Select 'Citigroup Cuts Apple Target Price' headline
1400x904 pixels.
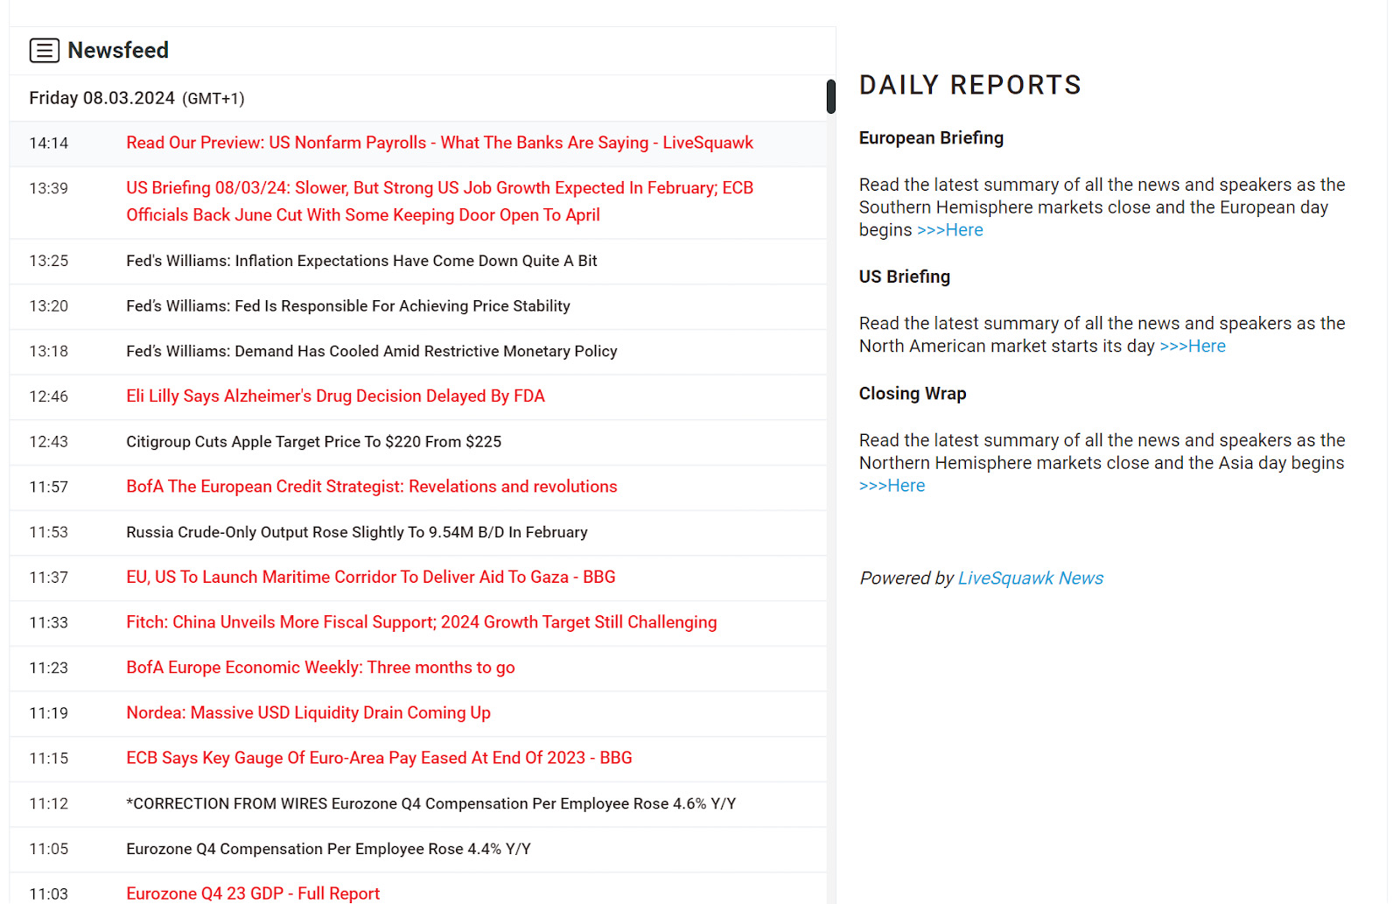click(314, 442)
